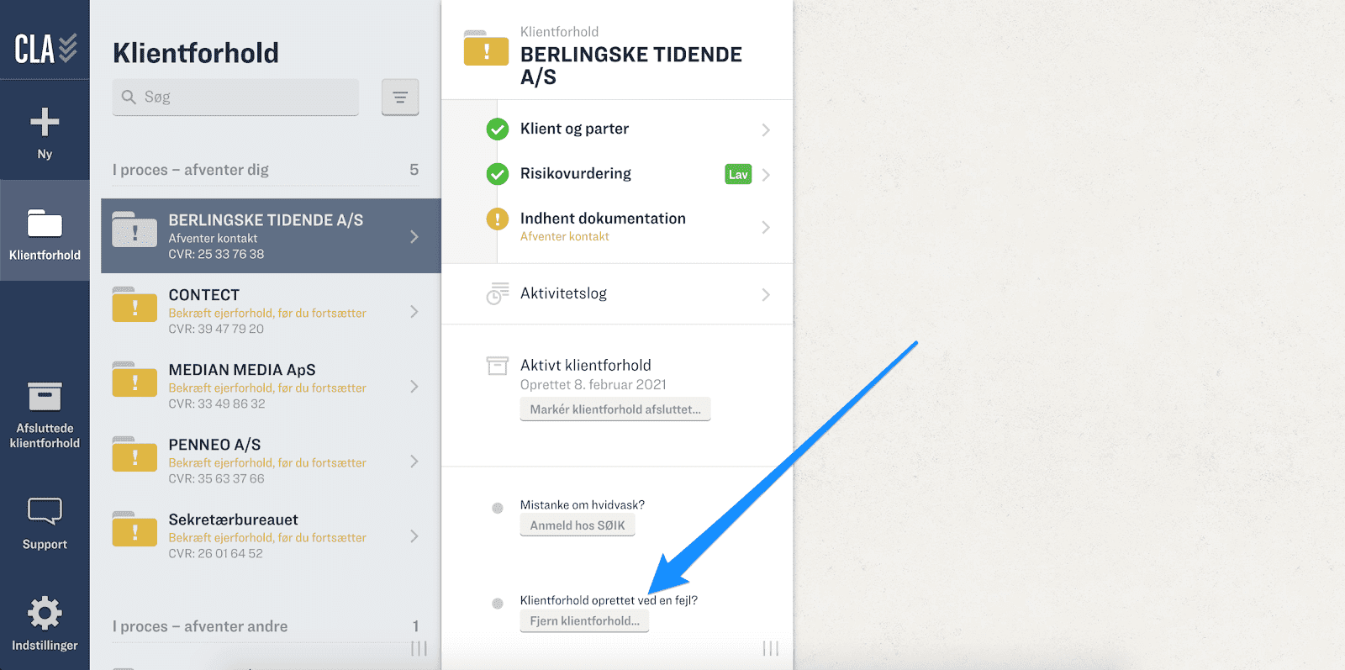The width and height of the screenshot is (1345, 670).
Task: Click BERLINGSKE TIDENDE A/S detail title
Action: pos(631,66)
